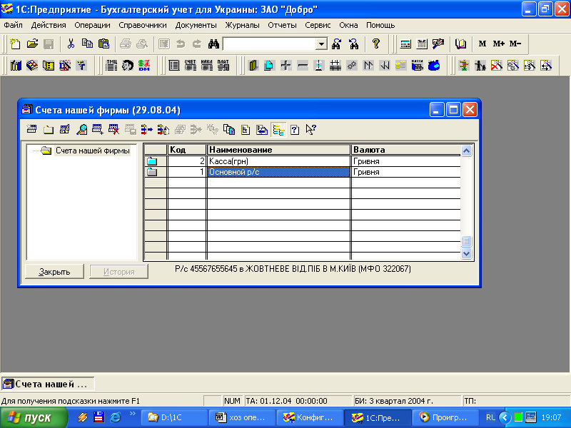Open the Журналы menu
The width and height of the screenshot is (571, 428).
tap(242, 25)
